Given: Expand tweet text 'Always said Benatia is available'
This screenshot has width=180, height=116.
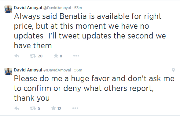Looking at the screenshot, I should click(x=90, y=31).
